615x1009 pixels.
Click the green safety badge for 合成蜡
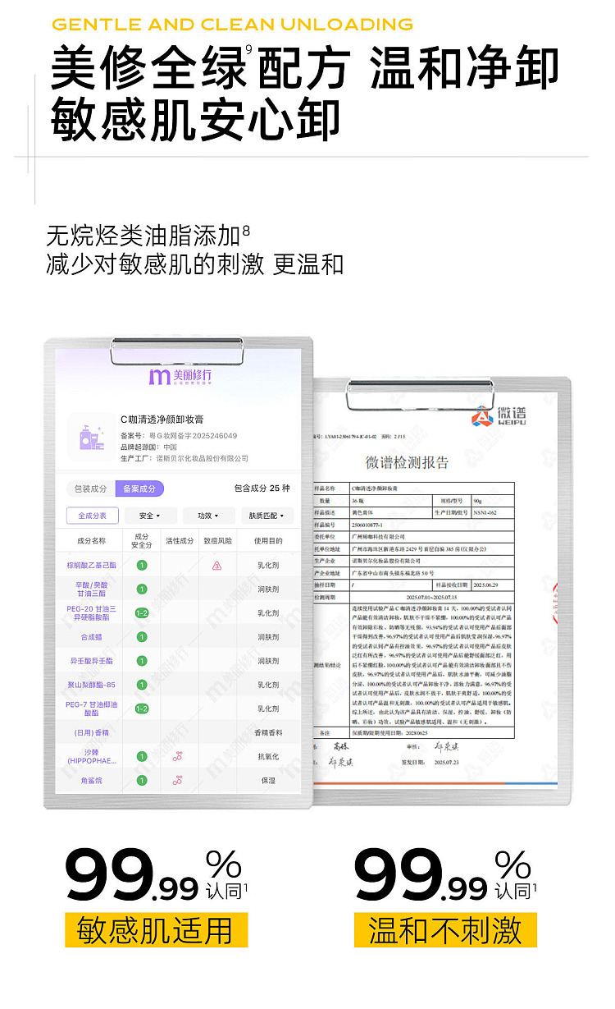coord(142,637)
